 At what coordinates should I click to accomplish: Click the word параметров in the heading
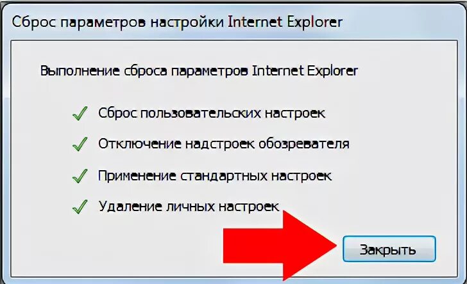tap(209, 71)
